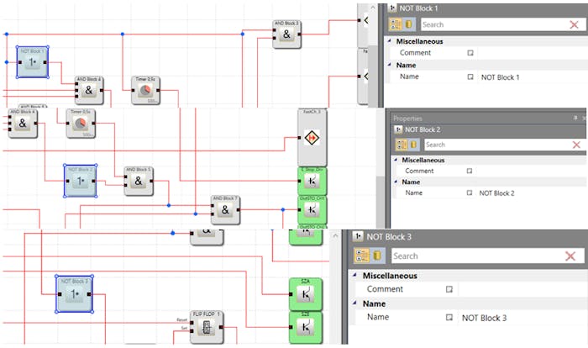
Task: Pin the Properties panel above NOT Block 2
Action: pos(575,118)
